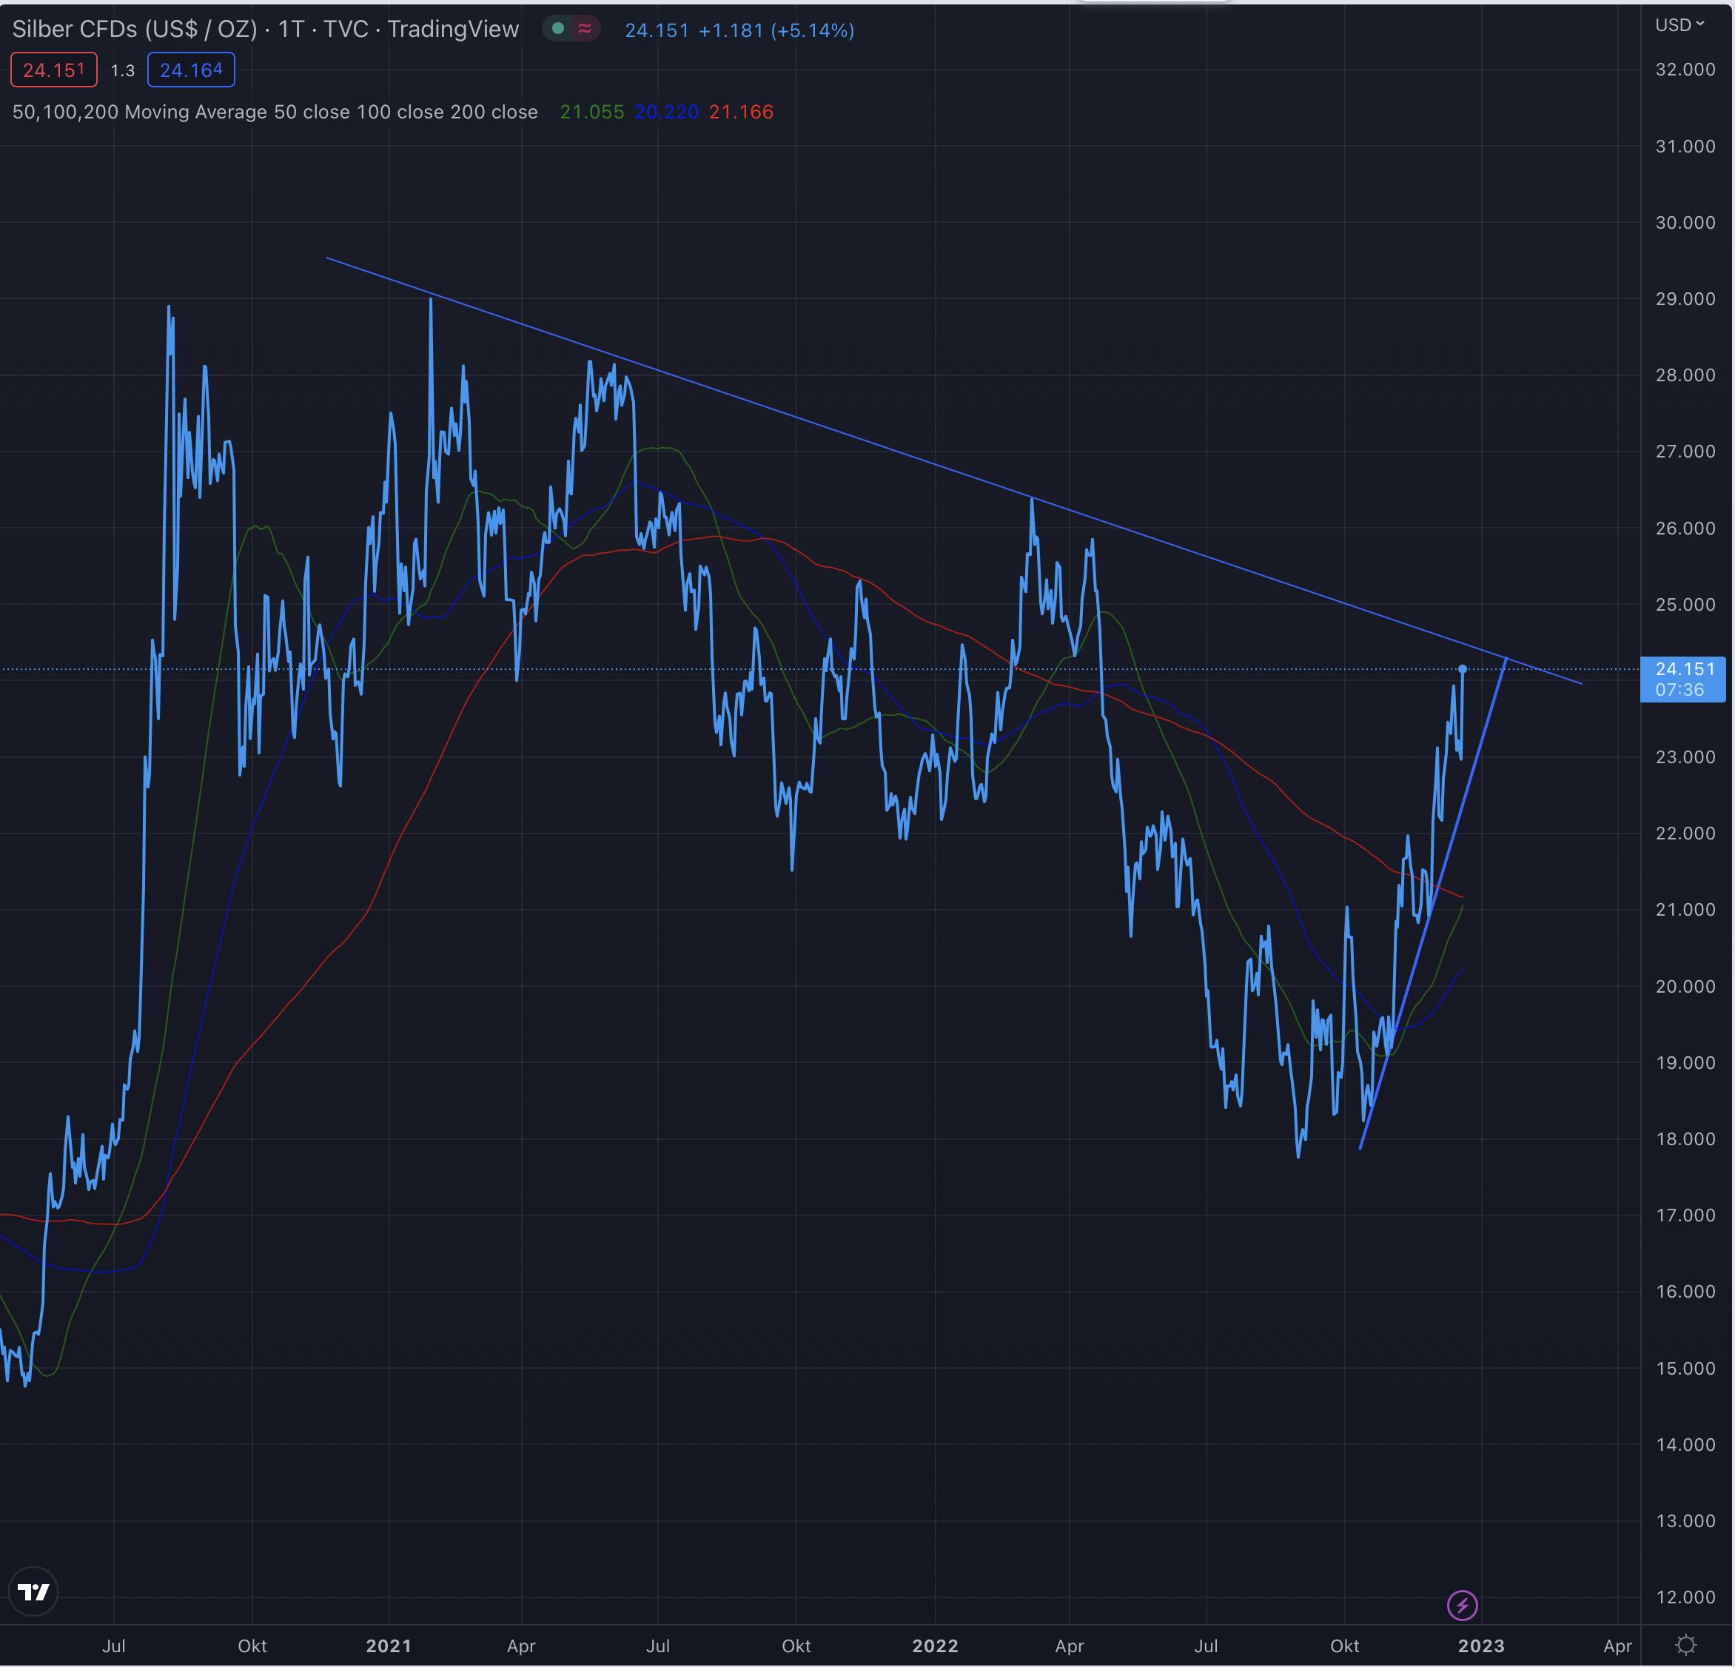Open the USD currency dropdown
Screen dimensions: 1735x1667
coord(1679,24)
